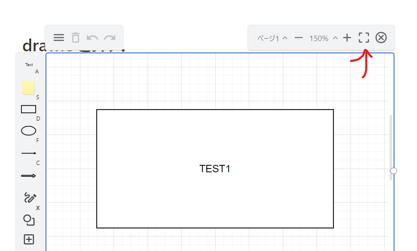
Task: Close the editor with circled X
Action: (x=381, y=37)
